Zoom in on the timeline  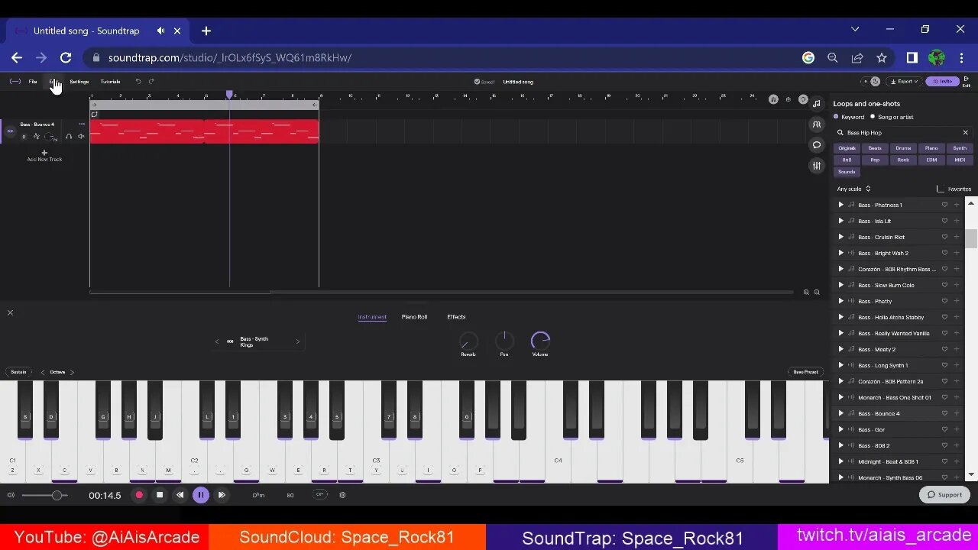(806, 292)
